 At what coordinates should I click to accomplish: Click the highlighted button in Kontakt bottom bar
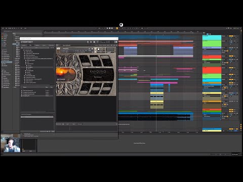tap(79, 124)
